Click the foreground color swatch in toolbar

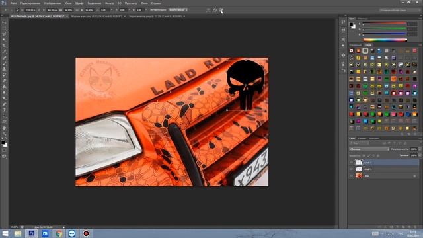click(3, 143)
